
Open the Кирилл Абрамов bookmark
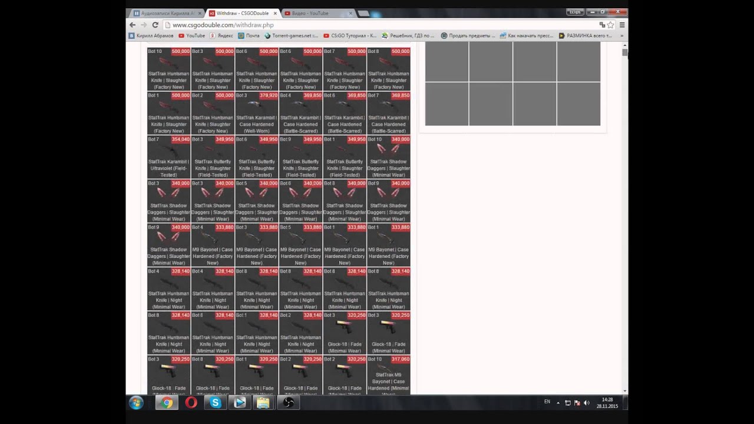tap(151, 35)
